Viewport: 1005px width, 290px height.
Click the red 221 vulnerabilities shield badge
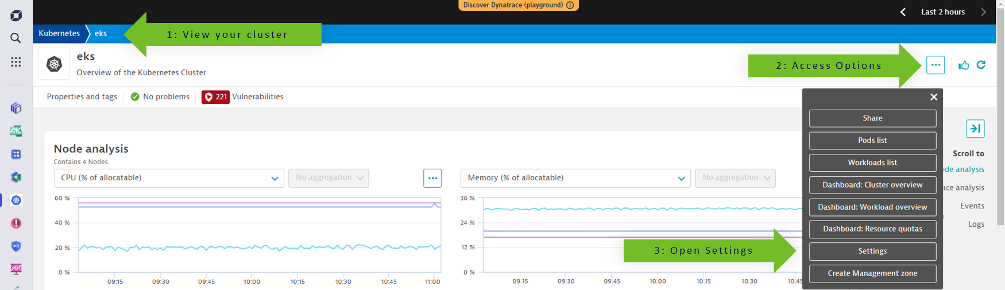(x=215, y=97)
